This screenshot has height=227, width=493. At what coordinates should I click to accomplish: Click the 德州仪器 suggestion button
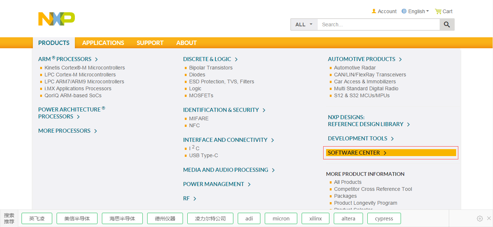(165, 219)
